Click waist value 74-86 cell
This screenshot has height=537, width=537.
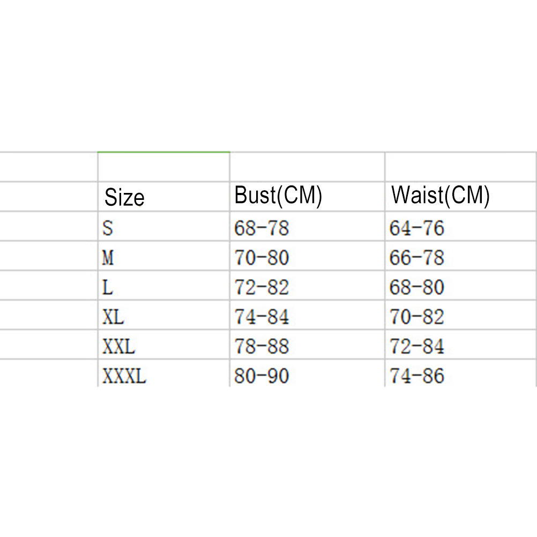(417, 376)
